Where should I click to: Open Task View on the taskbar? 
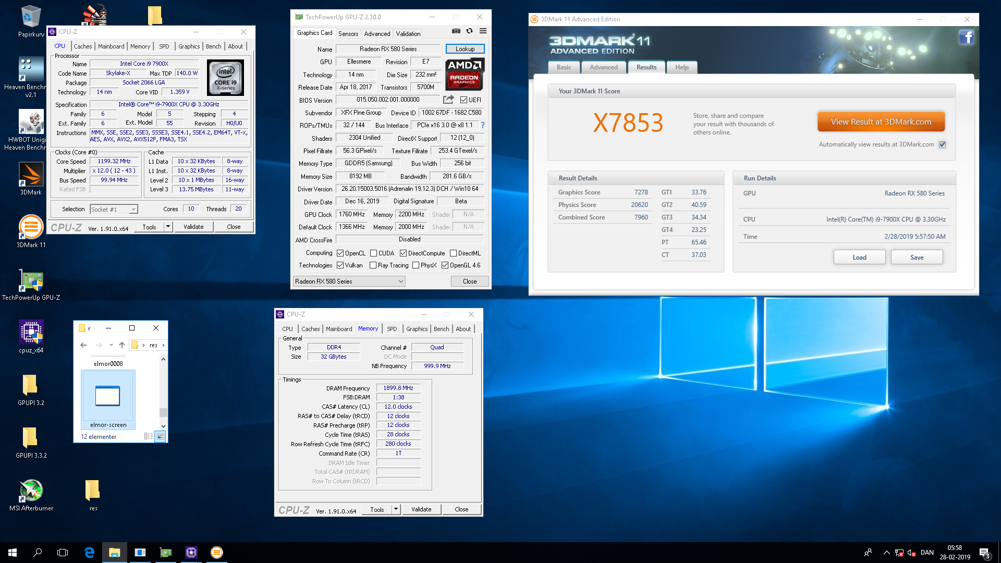click(x=63, y=553)
